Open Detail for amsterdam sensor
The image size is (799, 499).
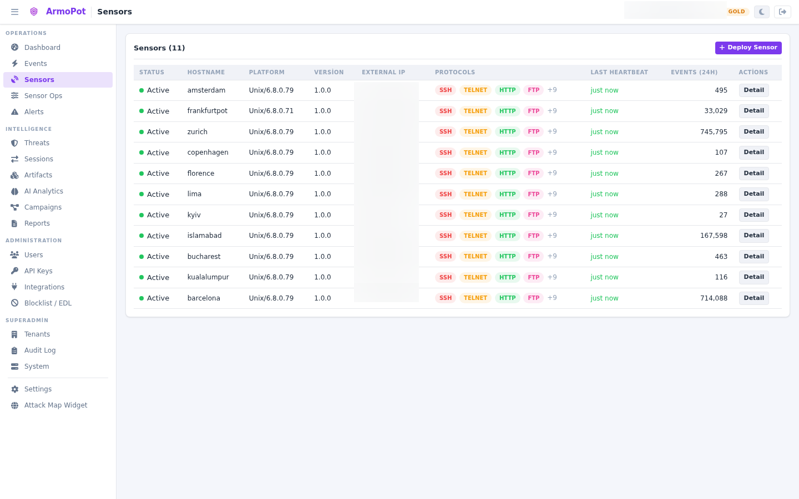[x=754, y=90]
